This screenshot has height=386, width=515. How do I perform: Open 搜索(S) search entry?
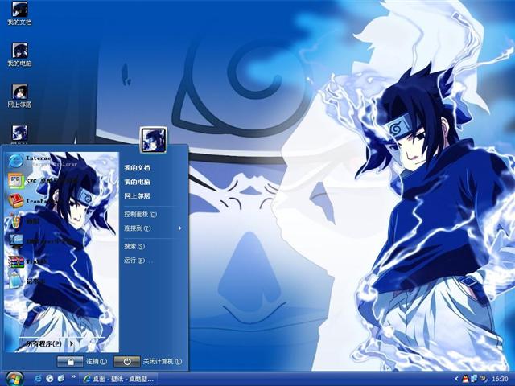[134, 246]
